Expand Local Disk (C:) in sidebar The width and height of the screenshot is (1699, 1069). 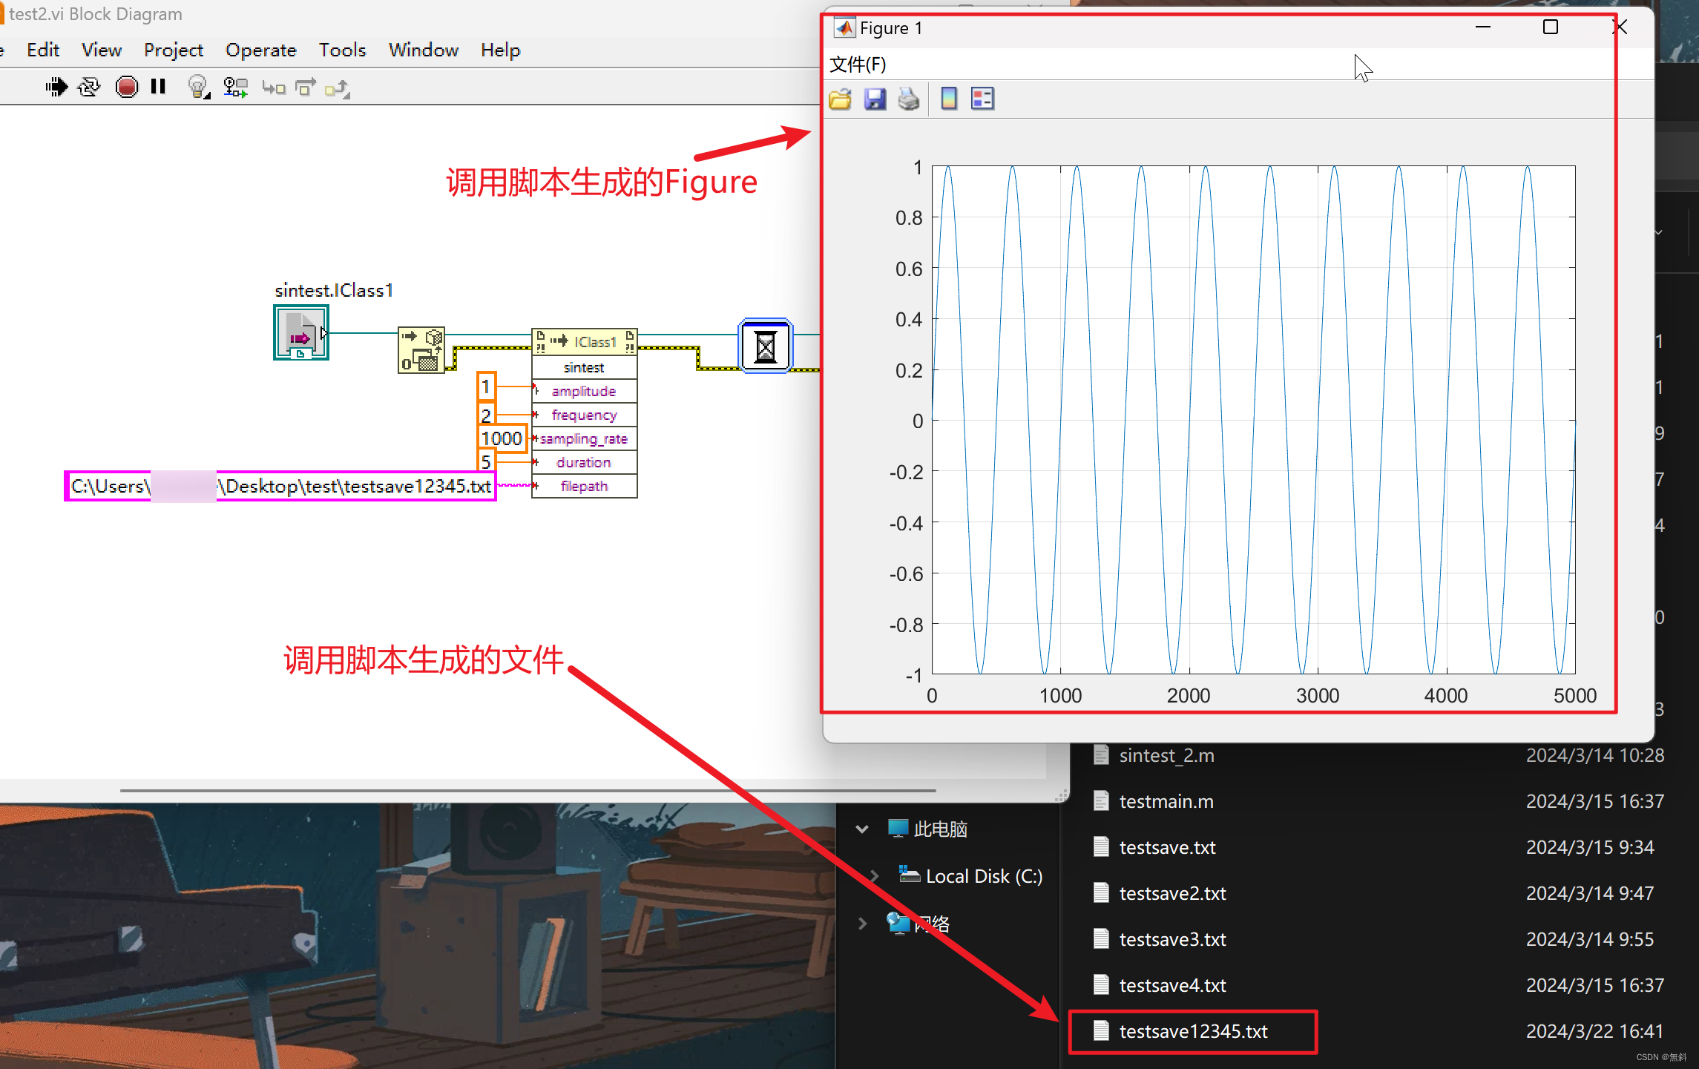[873, 875]
